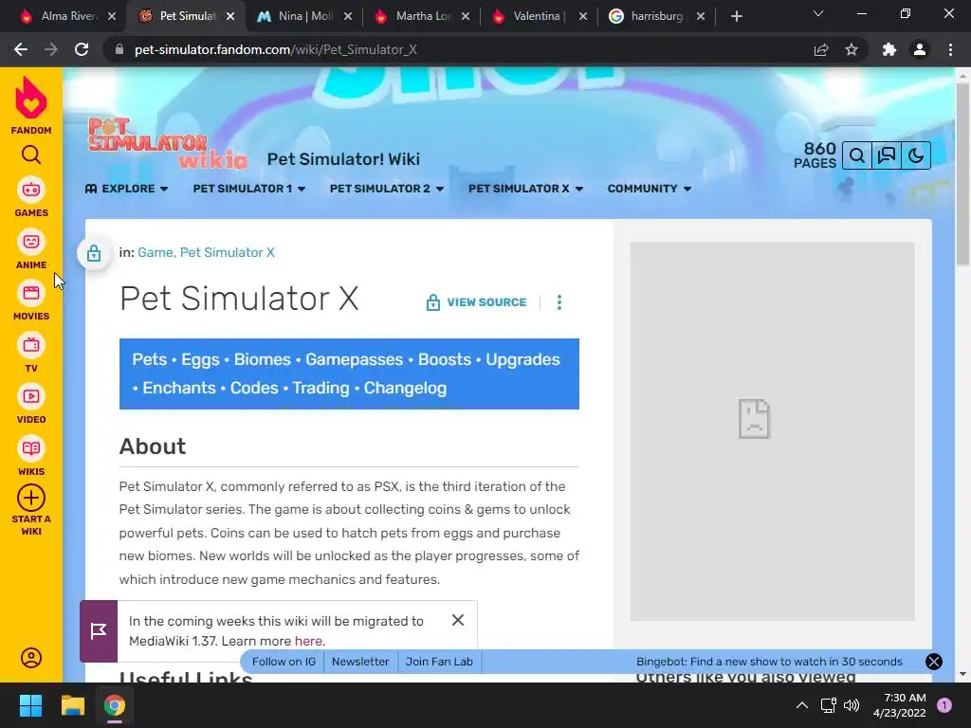Click the 'here' link in migration notice
The height and width of the screenshot is (728, 971).
tap(308, 642)
